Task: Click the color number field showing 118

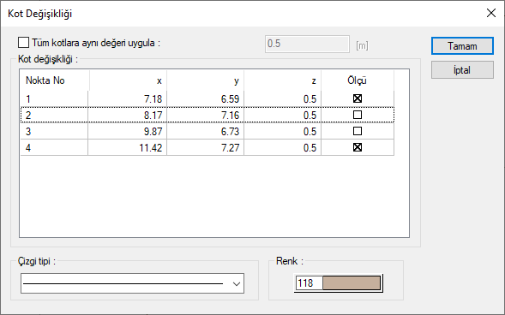Action: coord(310,283)
